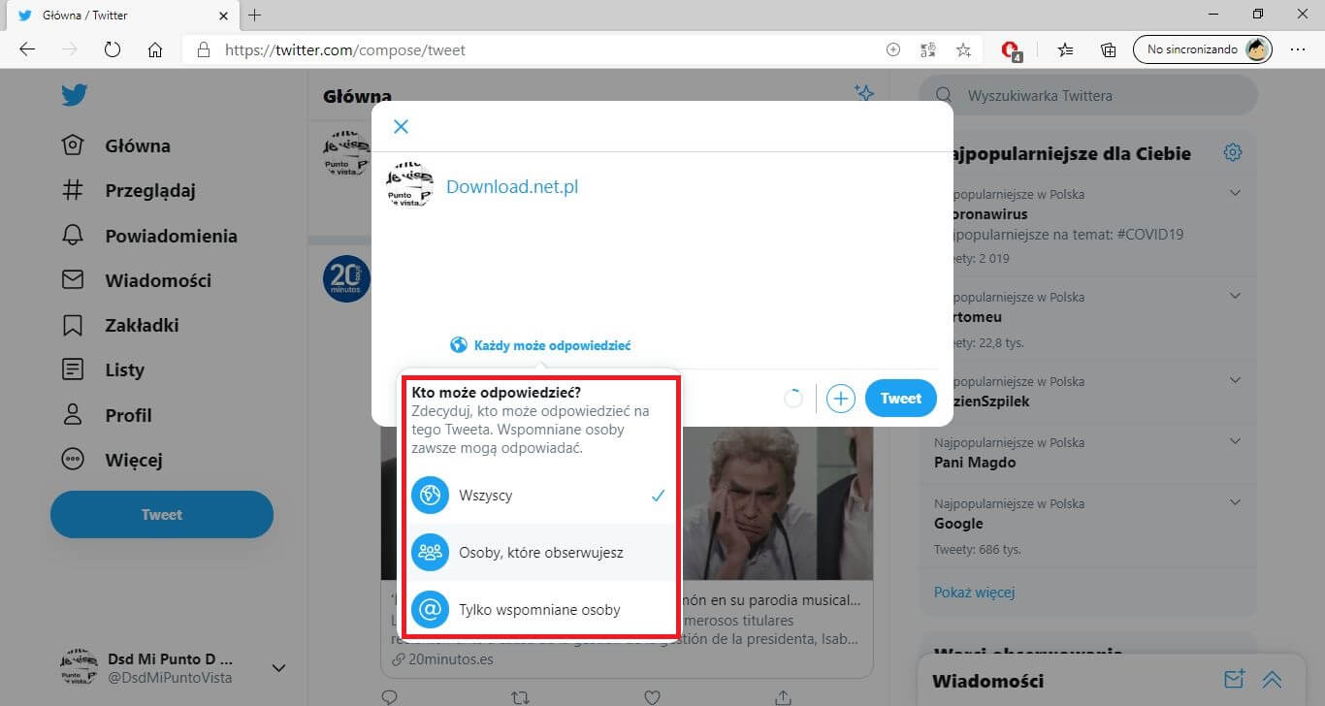Open Powiadomienia notifications
The height and width of the screenshot is (706, 1325).
[x=149, y=236]
